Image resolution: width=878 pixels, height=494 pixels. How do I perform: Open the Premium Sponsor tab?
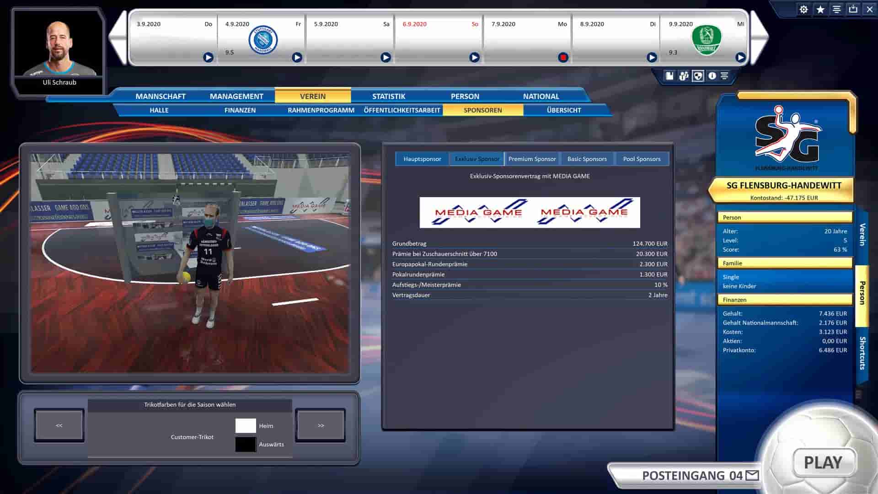532,159
